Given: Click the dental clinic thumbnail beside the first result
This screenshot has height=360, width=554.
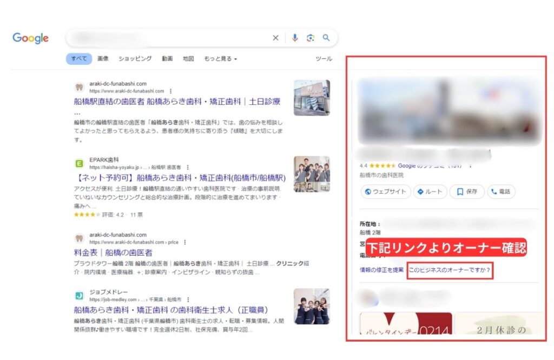Looking at the screenshot, I should [x=313, y=98].
